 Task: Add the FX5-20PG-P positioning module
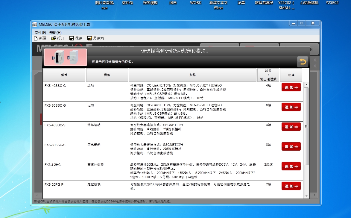[291, 186]
